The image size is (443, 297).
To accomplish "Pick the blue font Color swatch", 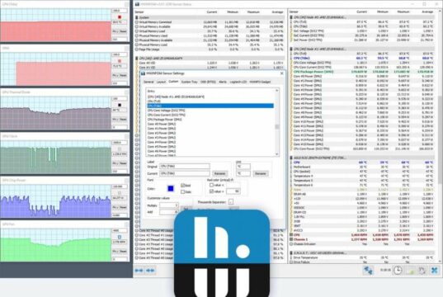I will pos(171,188).
